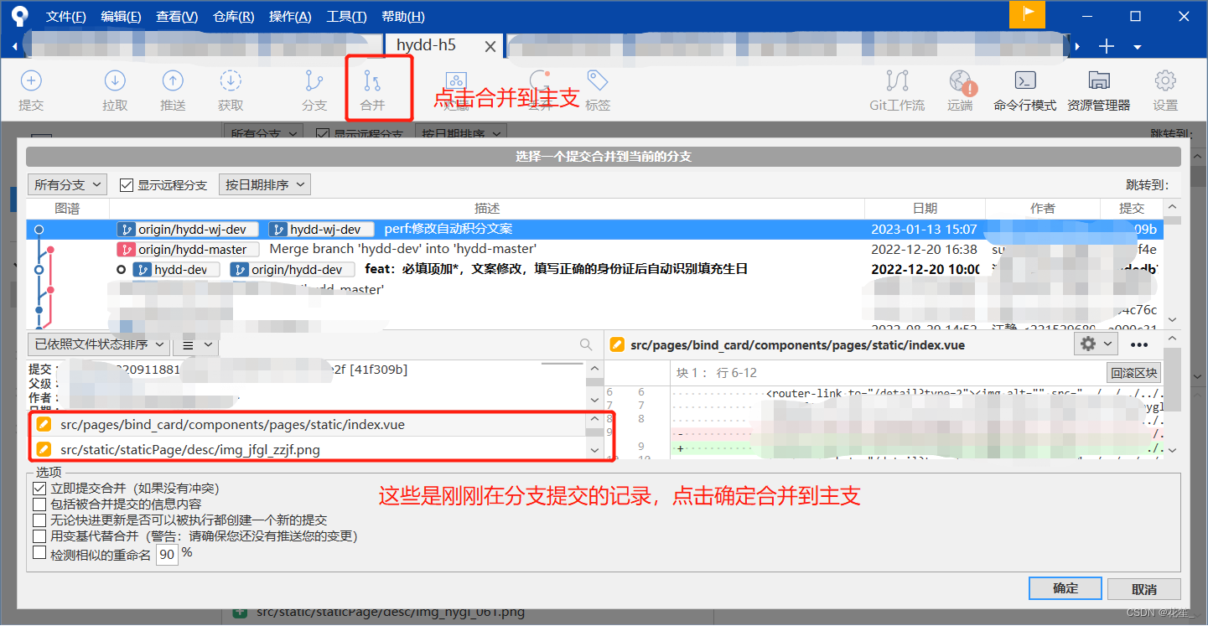Click the 描述 column header
1208x626 pixels.
(x=487, y=208)
